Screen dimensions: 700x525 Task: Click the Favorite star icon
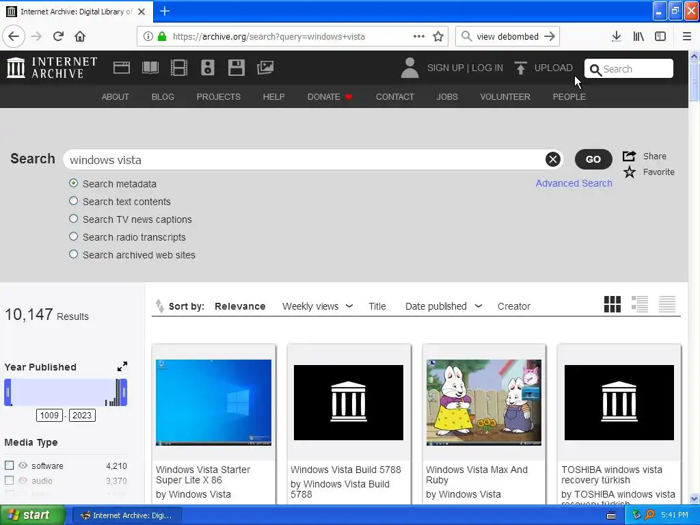[630, 172]
